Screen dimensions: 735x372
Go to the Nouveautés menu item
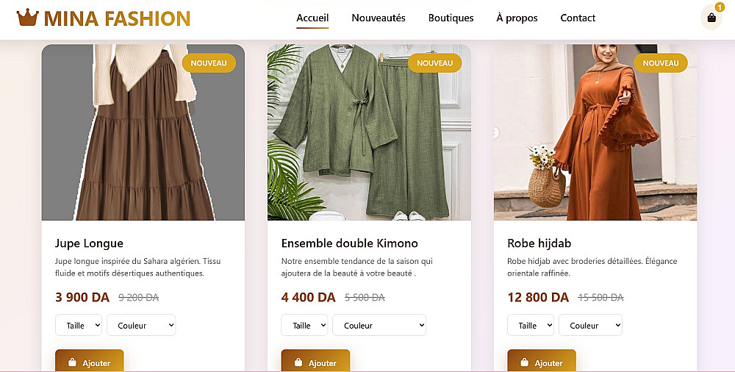click(x=379, y=18)
